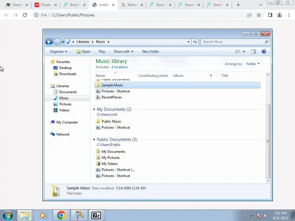The image size is (295, 221).
Task: Create a New folder
Action: (150, 52)
